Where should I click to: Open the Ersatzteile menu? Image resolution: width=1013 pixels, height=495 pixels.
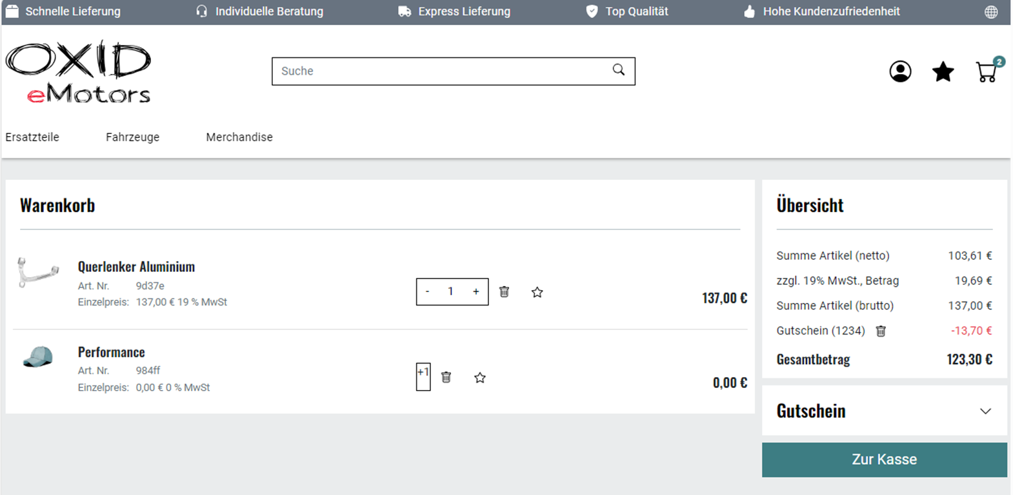pyautogui.click(x=32, y=137)
